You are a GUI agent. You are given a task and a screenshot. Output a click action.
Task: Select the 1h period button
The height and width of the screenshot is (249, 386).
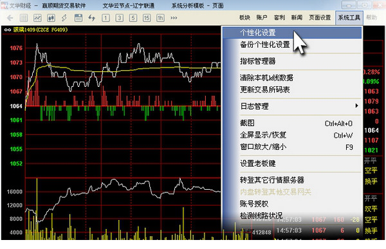click(160, 18)
